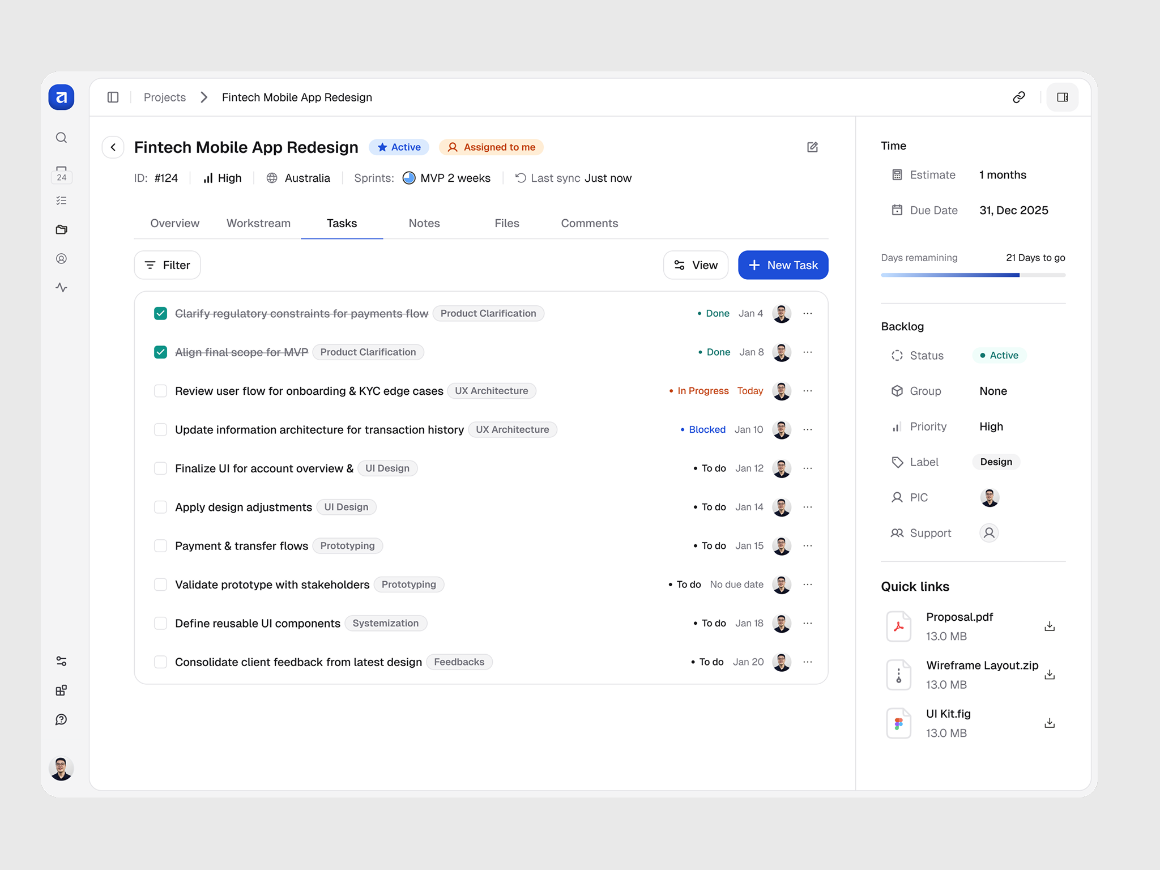Screen dimensions: 1160x870
Task: Switch to the Overview tab
Action: (x=174, y=223)
